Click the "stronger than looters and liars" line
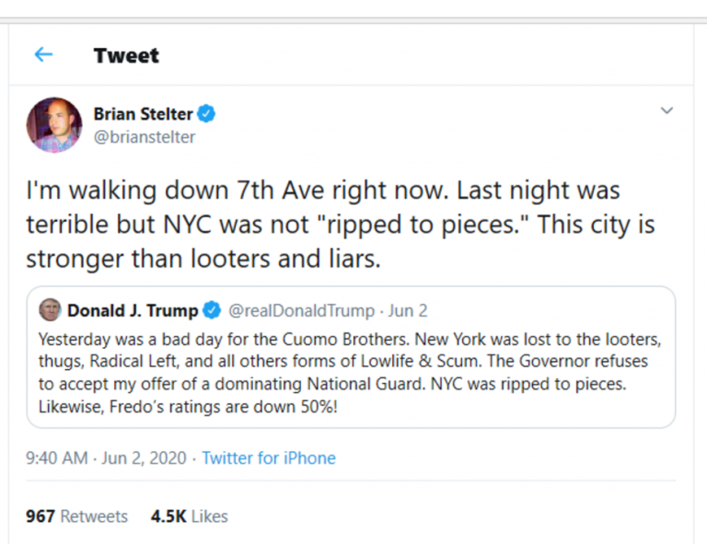 [x=203, y=259]
